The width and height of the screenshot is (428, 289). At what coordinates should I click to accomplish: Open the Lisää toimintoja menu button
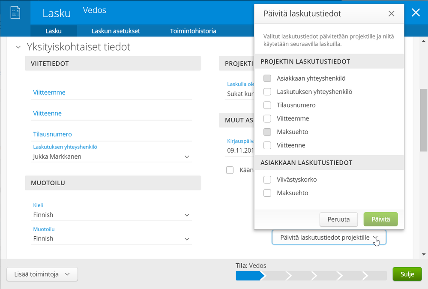click(42, 274)
